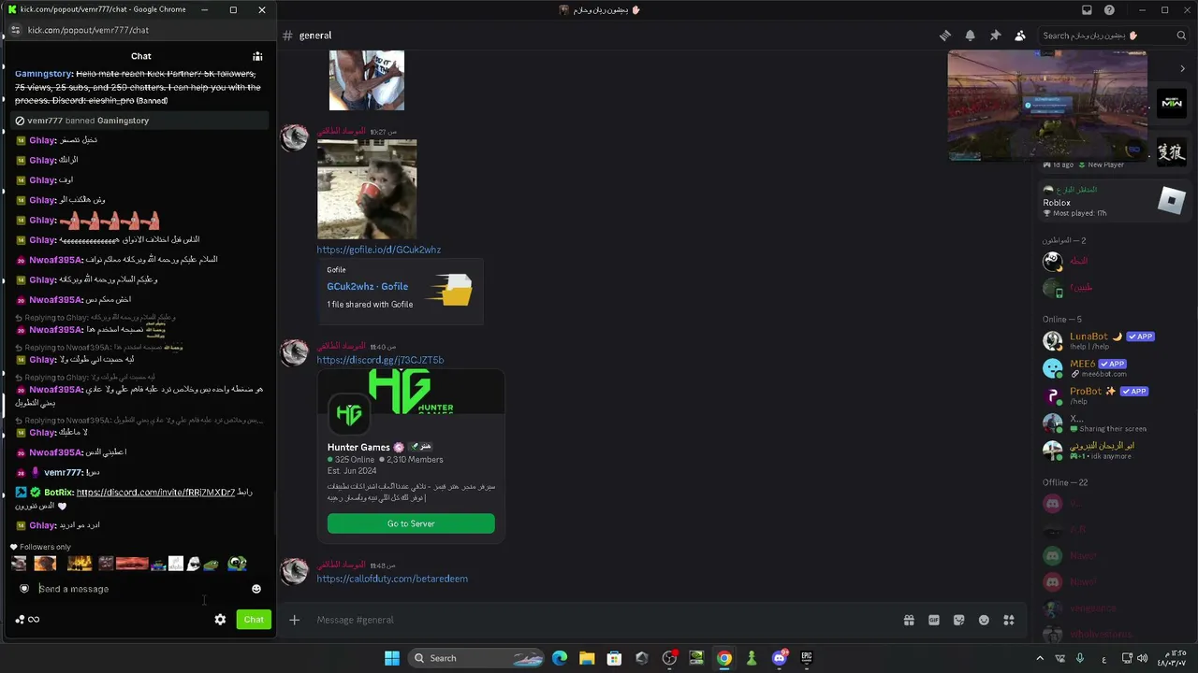Pick the fire emote in Kick emote row

[80, 563]
